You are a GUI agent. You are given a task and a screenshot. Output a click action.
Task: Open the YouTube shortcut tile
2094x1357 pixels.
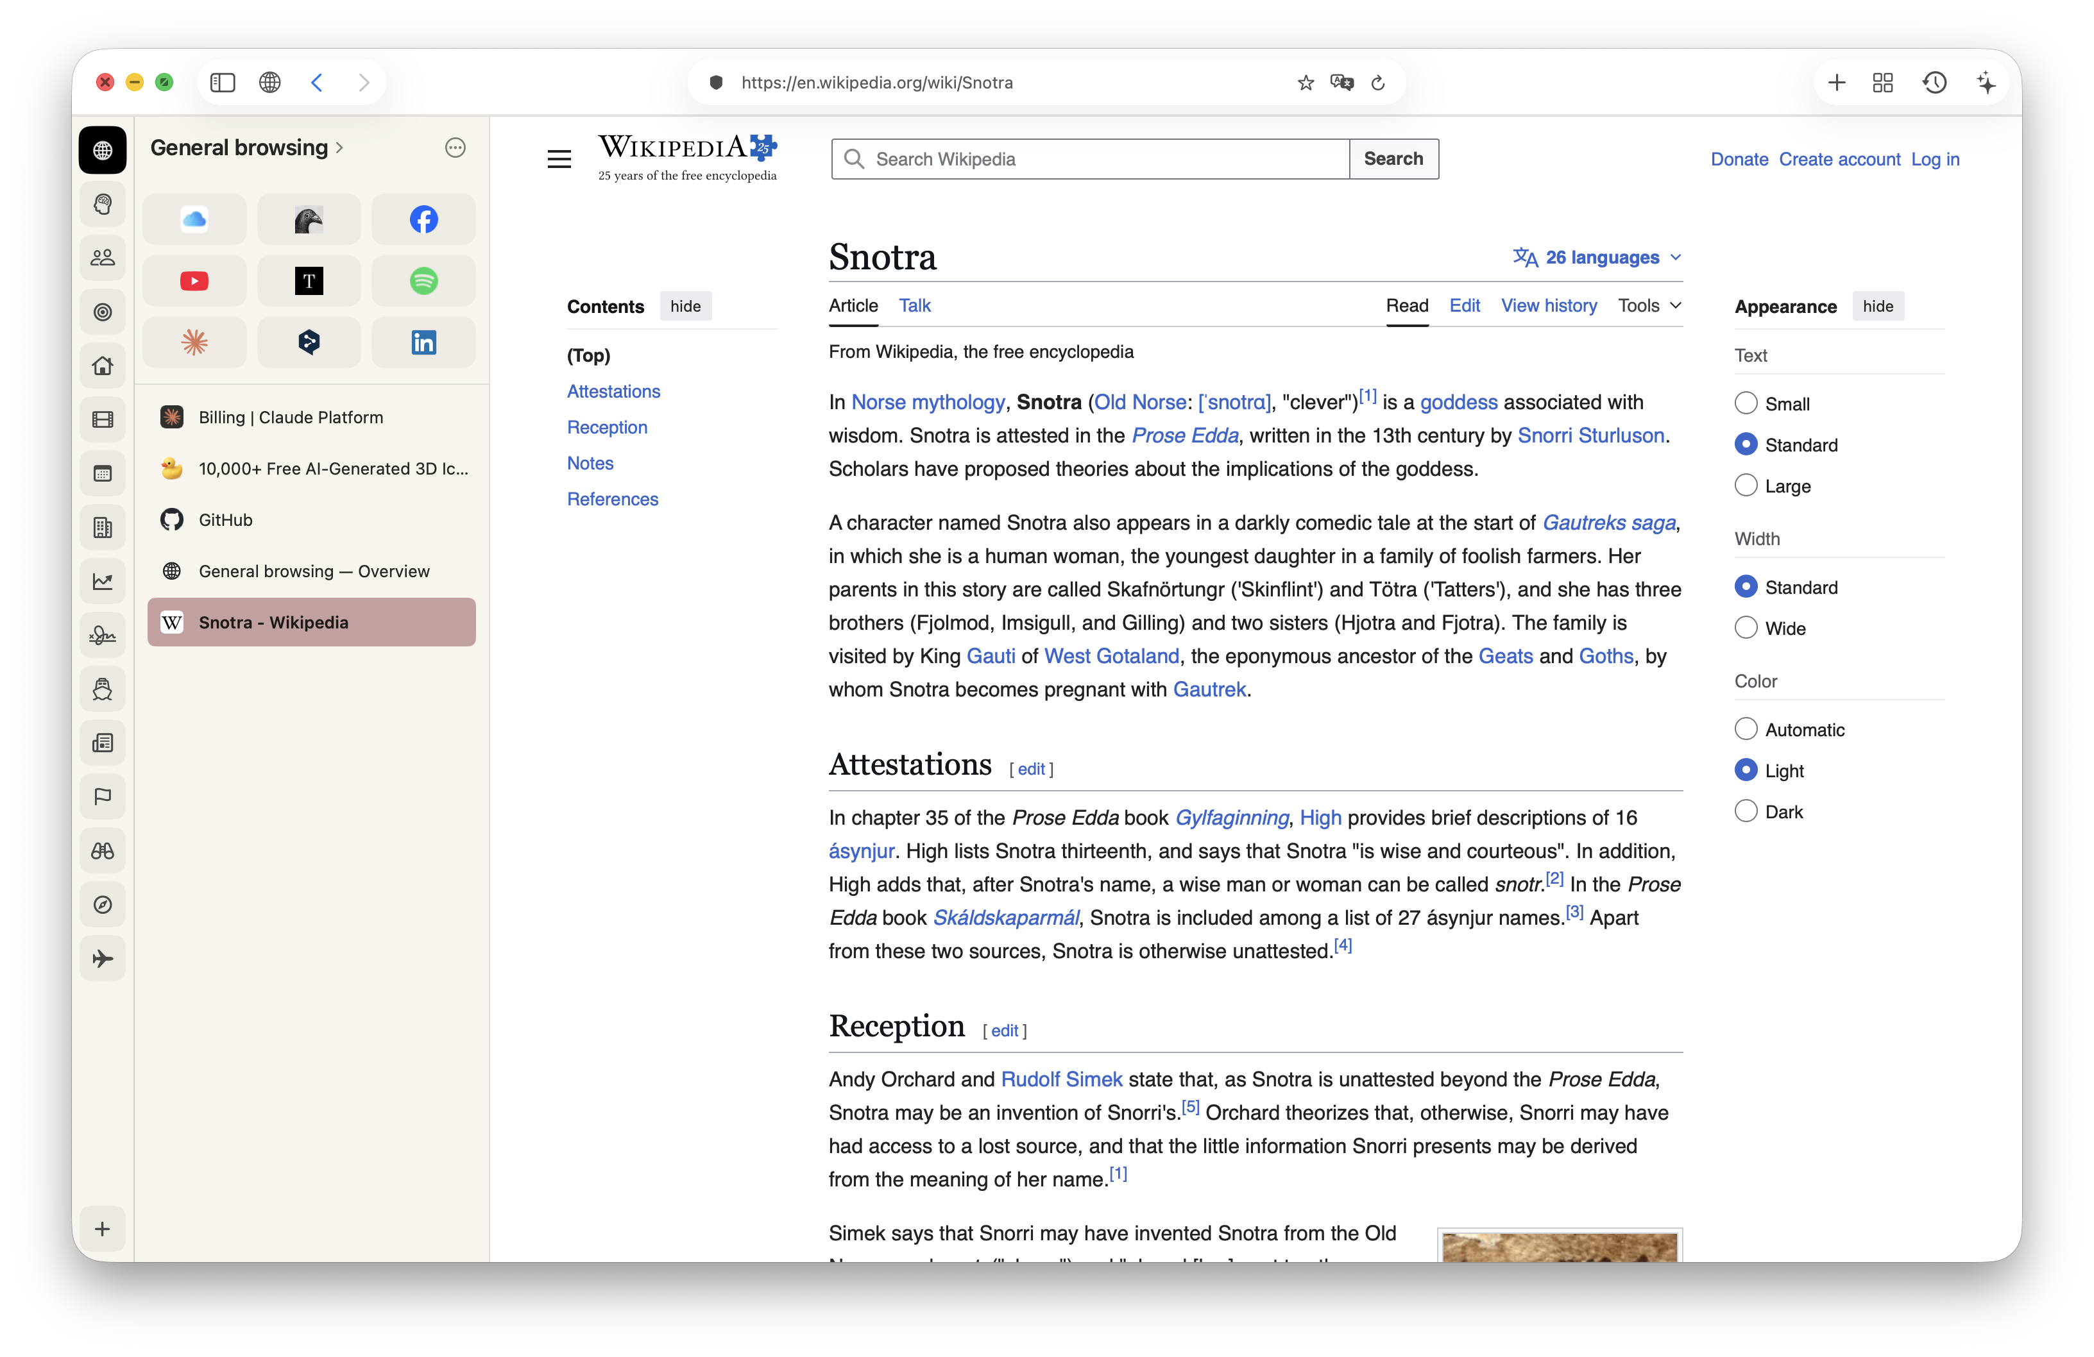[194, 280]
